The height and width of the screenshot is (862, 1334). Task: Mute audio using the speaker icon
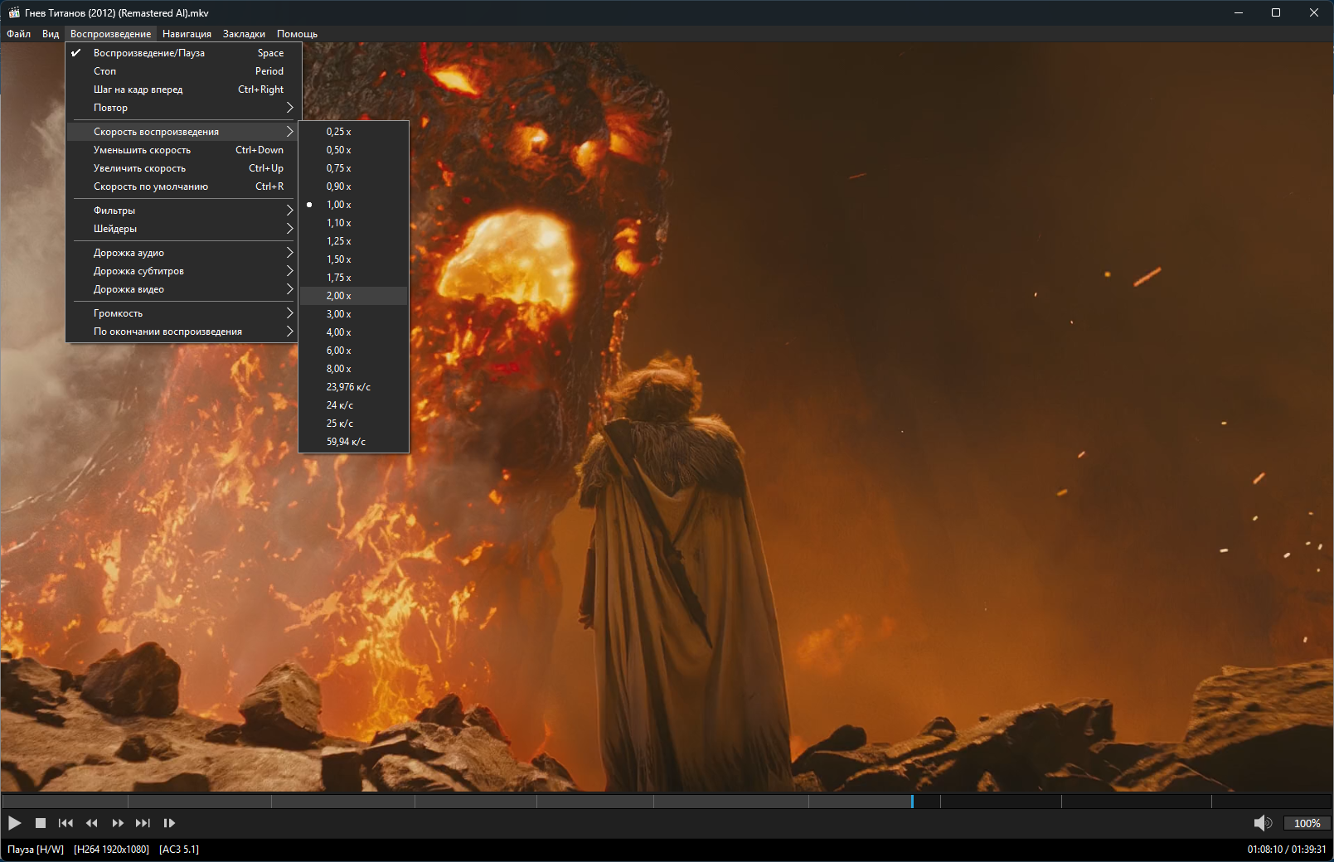(x=1262, y=823)
